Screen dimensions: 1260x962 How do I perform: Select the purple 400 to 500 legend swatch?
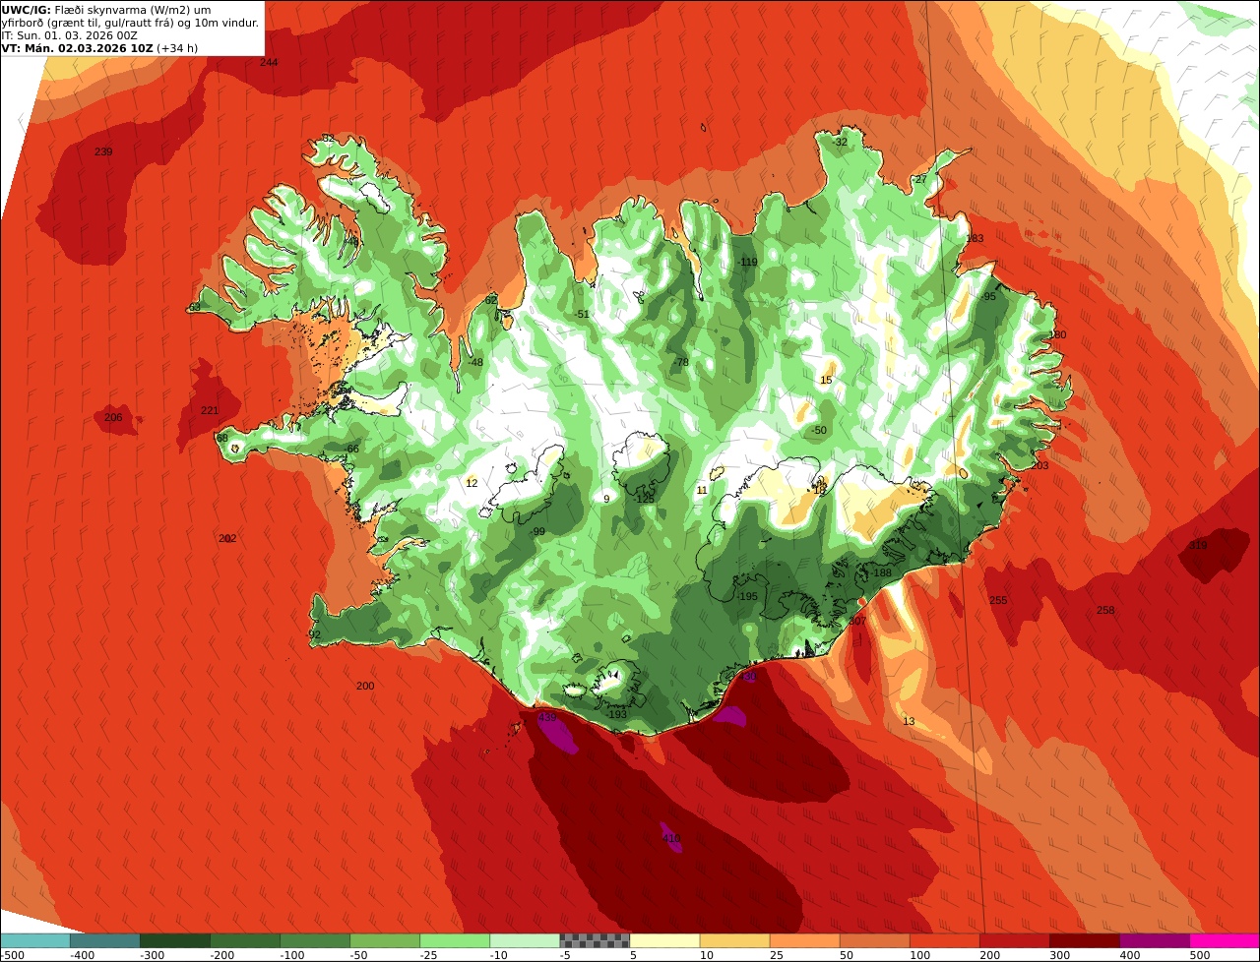pos(1154,941)
